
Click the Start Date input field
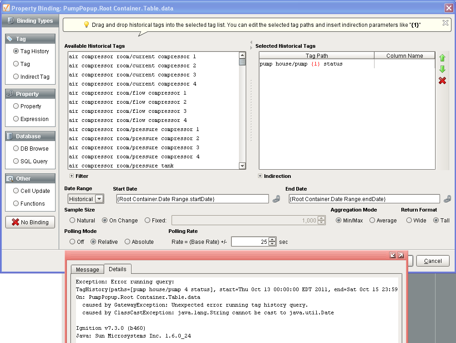[x=193, y=199]
